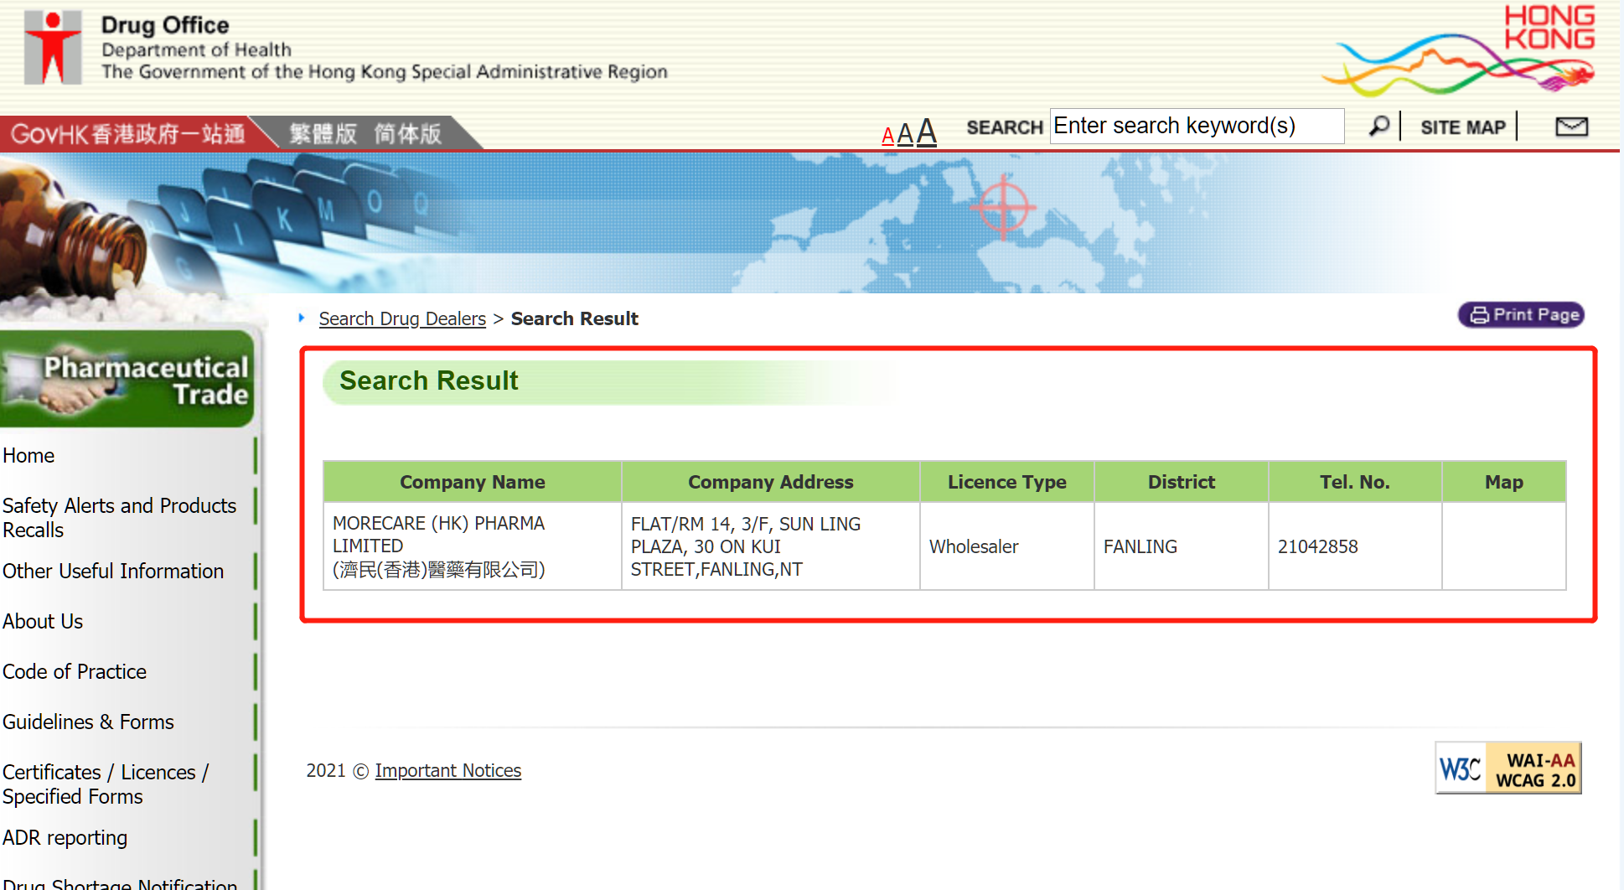Click the Pharmaceutical Trade banner image
Image resolution: width=1624 pixels, height=890 pixels.
point(127,379)
